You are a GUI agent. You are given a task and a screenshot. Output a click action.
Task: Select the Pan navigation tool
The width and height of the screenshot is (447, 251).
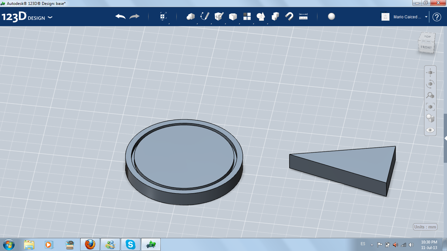click(430, 72)
